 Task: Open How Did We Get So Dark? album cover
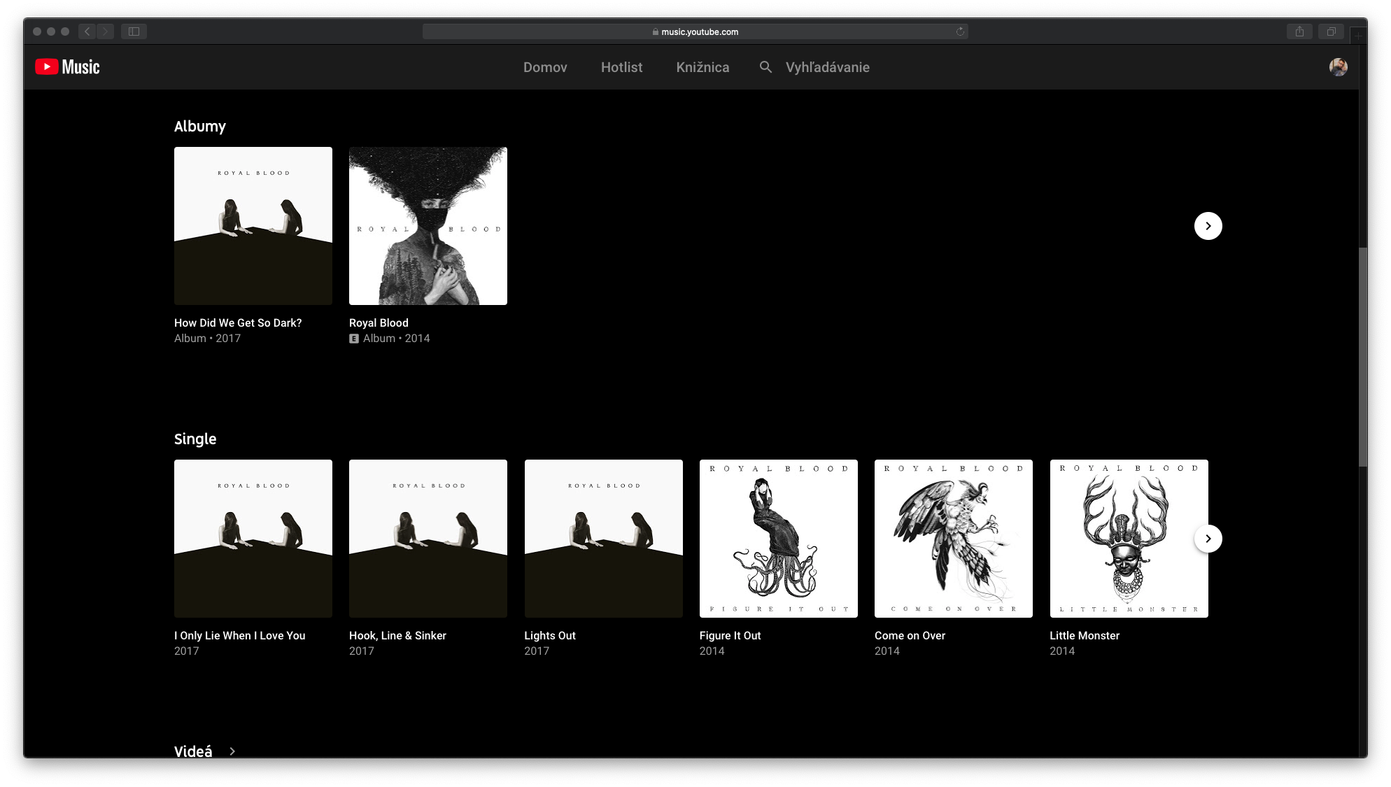point(253,226)
